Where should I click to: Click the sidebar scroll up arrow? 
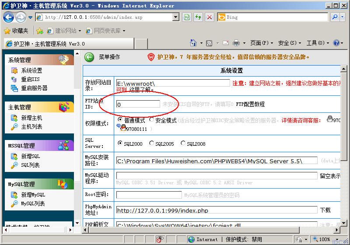[77, 54]
